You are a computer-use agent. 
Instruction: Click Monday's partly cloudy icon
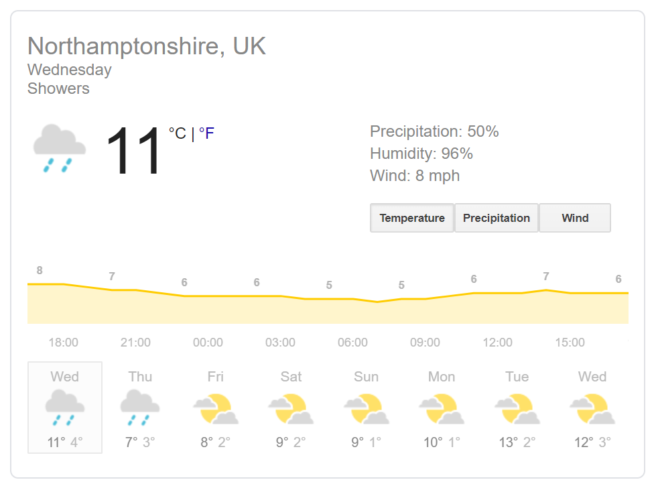click(x=442, y=408)
